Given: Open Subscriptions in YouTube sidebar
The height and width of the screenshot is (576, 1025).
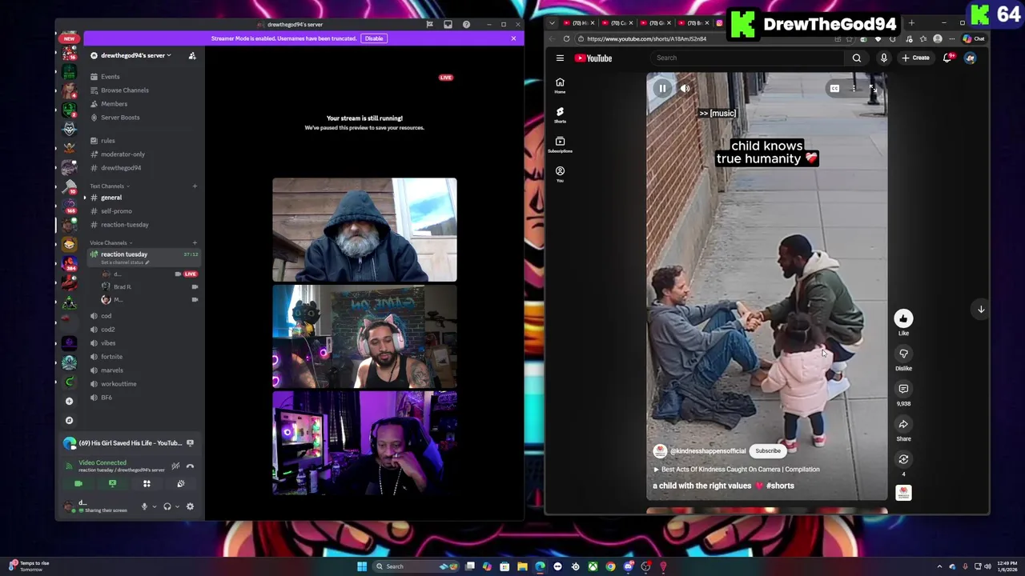Looking at the screenshot, I should (560, 144).
